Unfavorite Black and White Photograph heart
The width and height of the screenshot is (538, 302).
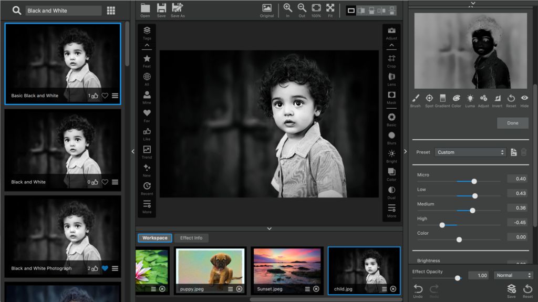point(105,268)
